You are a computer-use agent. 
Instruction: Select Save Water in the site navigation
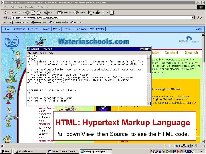tap(81, 29)
